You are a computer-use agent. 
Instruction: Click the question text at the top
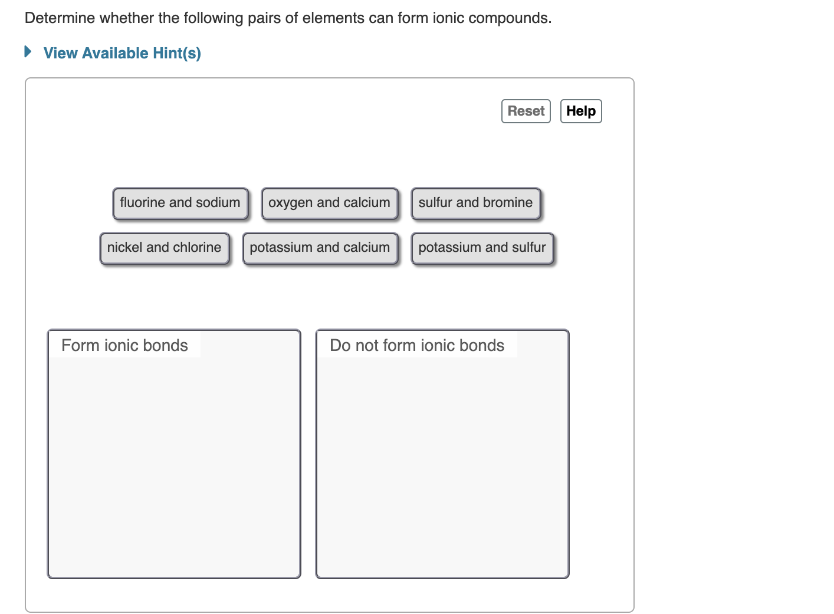[x=287, y=18]
